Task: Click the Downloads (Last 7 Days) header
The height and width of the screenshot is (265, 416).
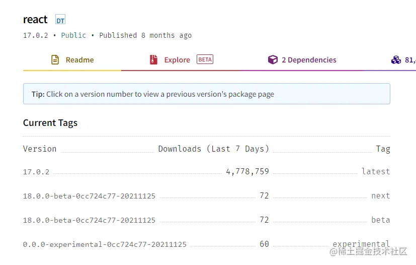Action: 214,149
